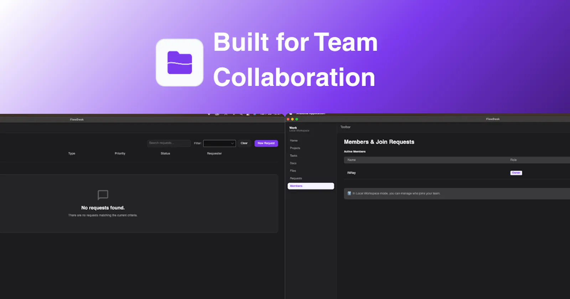Open Files in the sidebar
Screen dimensions: 570x299
tap(293, 171)
